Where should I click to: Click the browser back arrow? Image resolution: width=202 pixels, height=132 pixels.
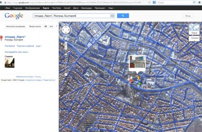[x=1, y=2]
